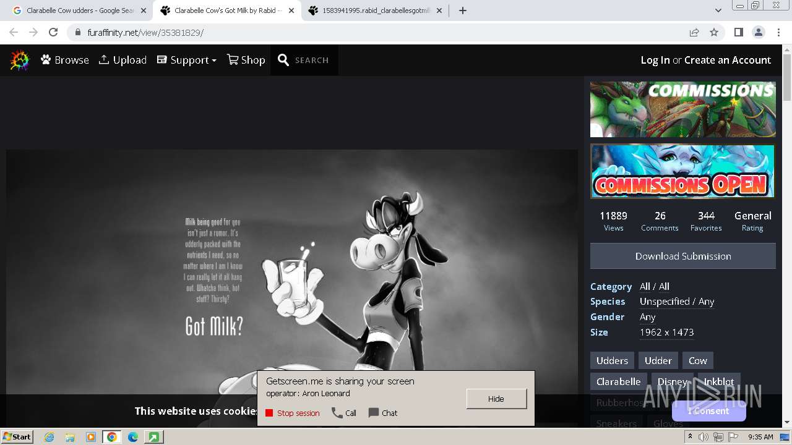
Task: Select the Udders tag
Action: point(612,360)
